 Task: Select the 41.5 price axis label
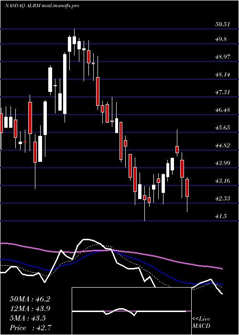(221, 217)
